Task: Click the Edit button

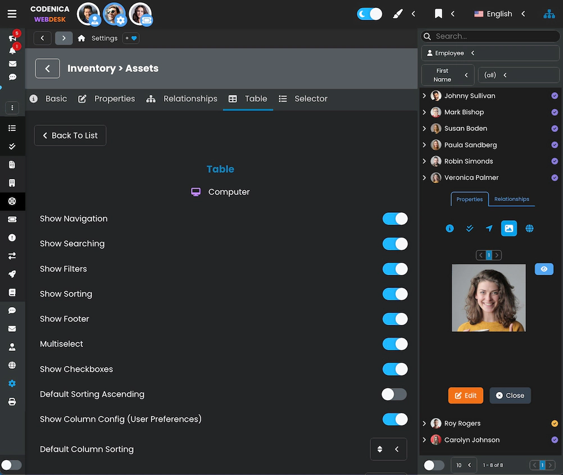Action: click(x=465, y=395)
